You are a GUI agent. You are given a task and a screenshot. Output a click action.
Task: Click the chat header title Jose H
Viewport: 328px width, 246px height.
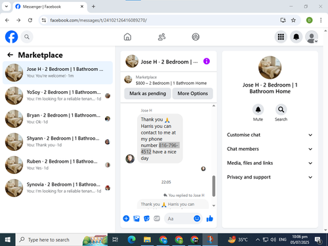coord(169,62)
